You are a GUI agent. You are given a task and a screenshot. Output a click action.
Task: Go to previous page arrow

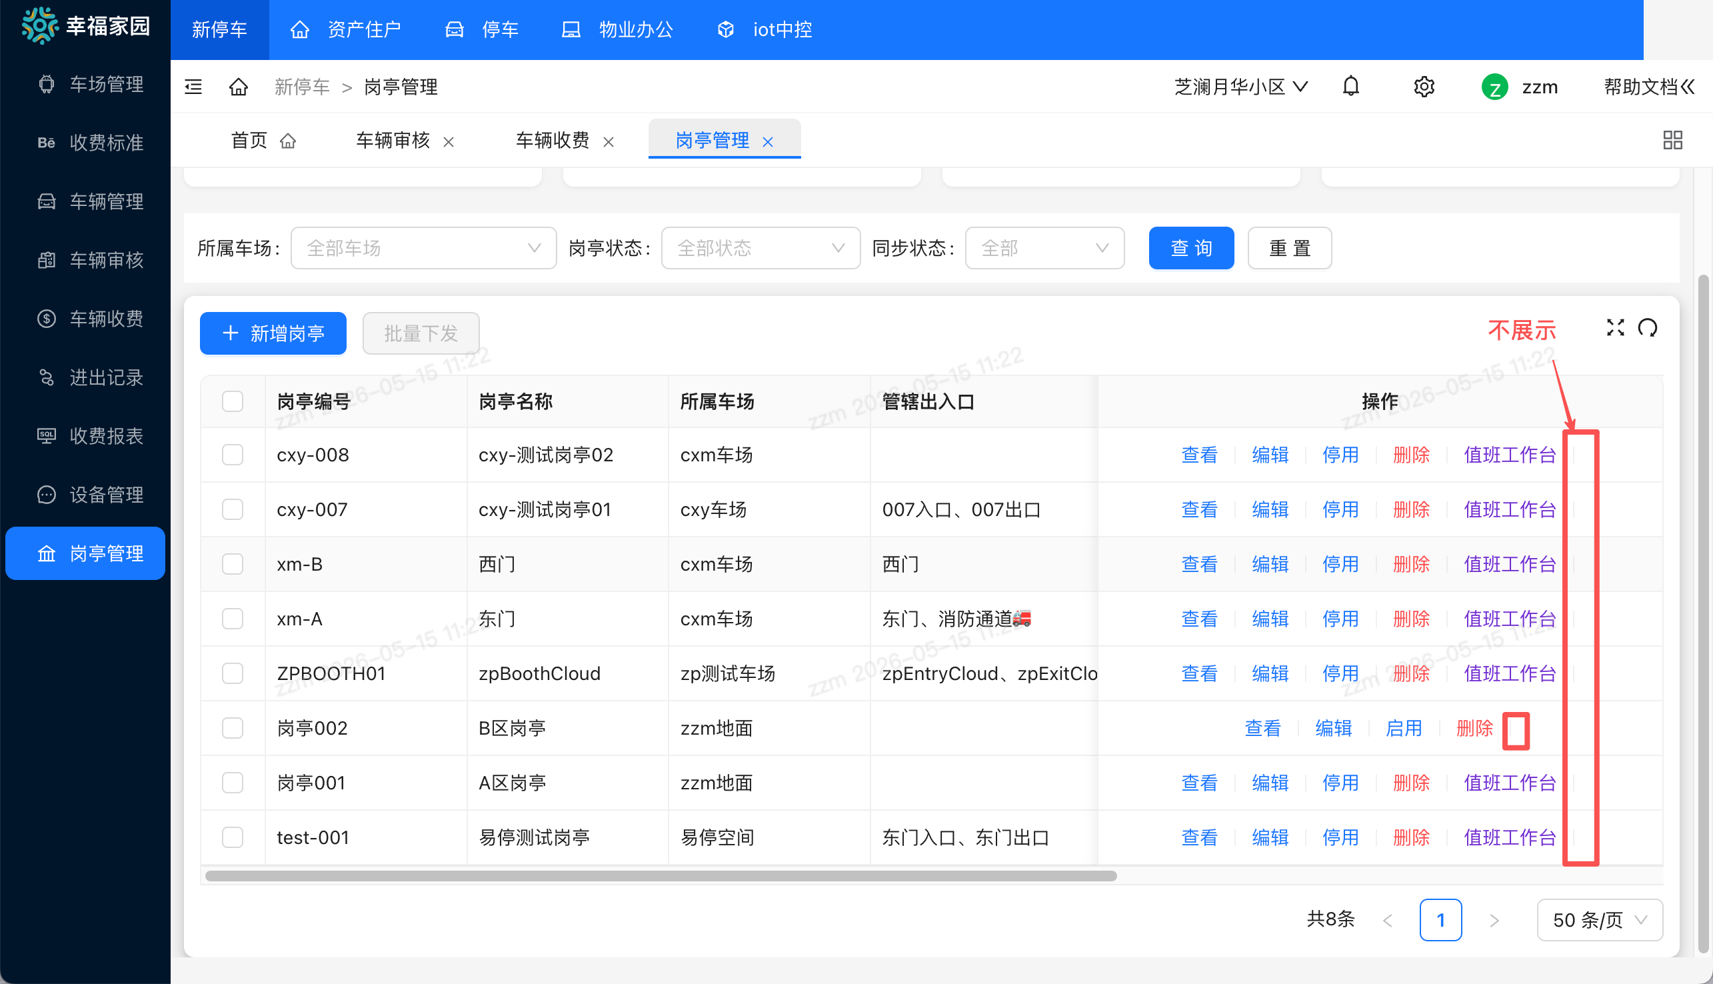[1388, 921]
